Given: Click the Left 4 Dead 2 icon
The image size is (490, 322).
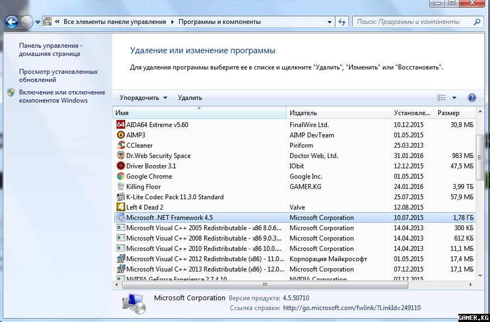Looking at the screenshot, I should [x=121, y=207].
